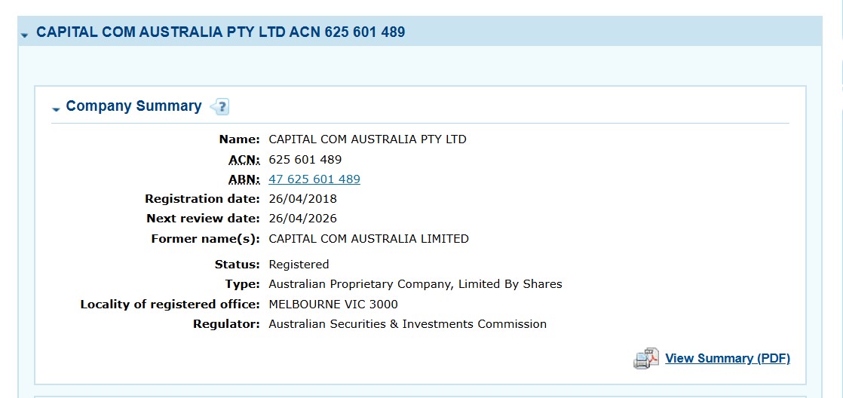
Task: Click the regulator Australian Securities & Investments Commission
Action: 407,324
